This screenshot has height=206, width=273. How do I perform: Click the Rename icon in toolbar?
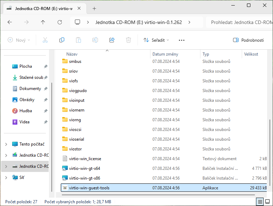point(95,40)
